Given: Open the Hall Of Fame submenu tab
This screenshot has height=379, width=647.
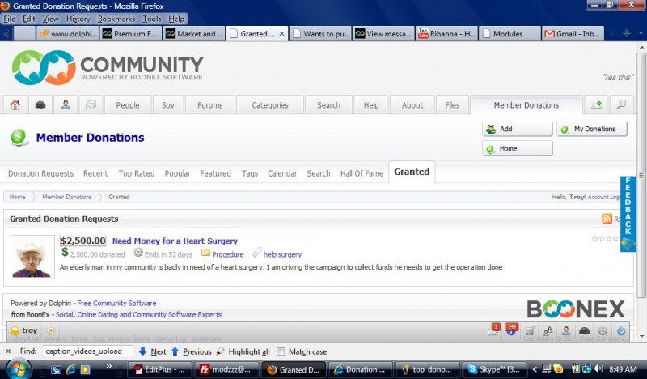Looking at the screenshot, I should [x=362, y=173].
